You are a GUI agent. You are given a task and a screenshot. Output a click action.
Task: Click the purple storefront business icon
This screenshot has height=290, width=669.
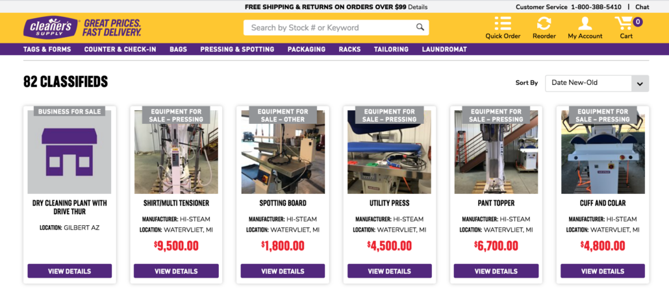pos(69,152)
